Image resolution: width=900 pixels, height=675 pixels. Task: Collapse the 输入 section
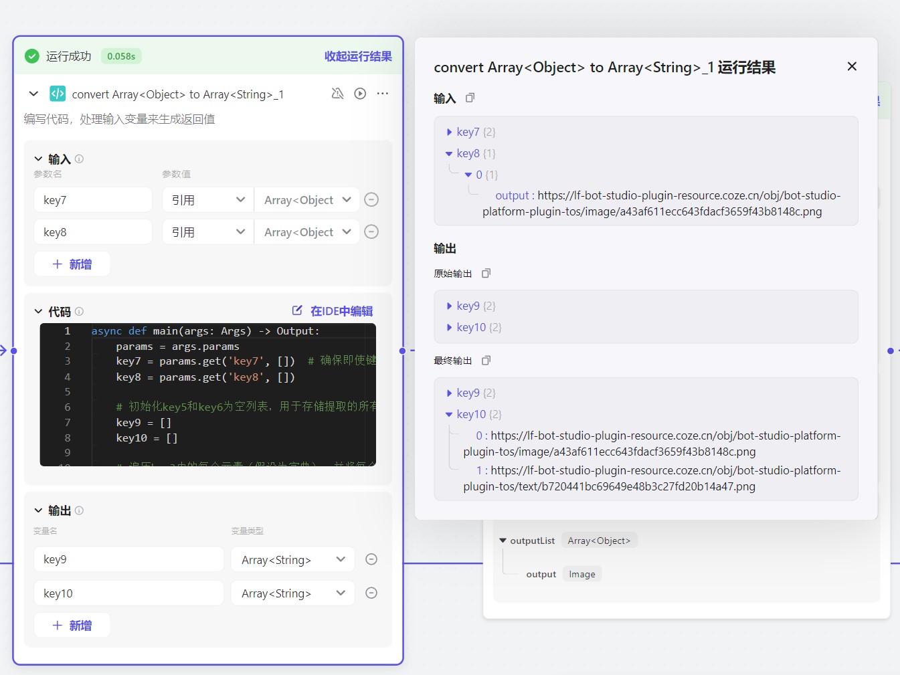[x=38, y=159]
